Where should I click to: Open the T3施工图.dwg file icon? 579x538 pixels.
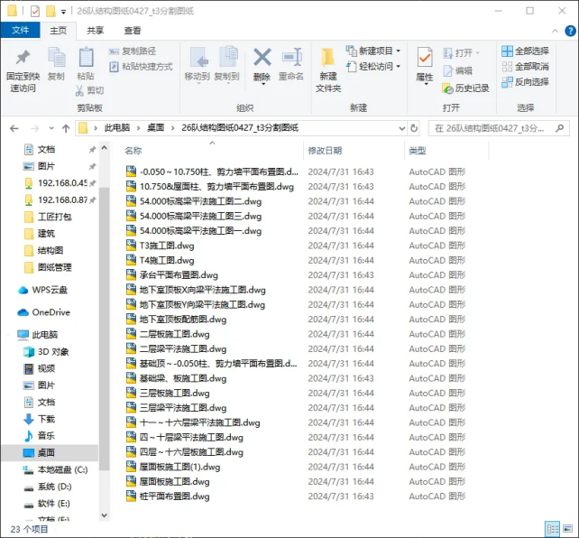(x=131, y=246)
